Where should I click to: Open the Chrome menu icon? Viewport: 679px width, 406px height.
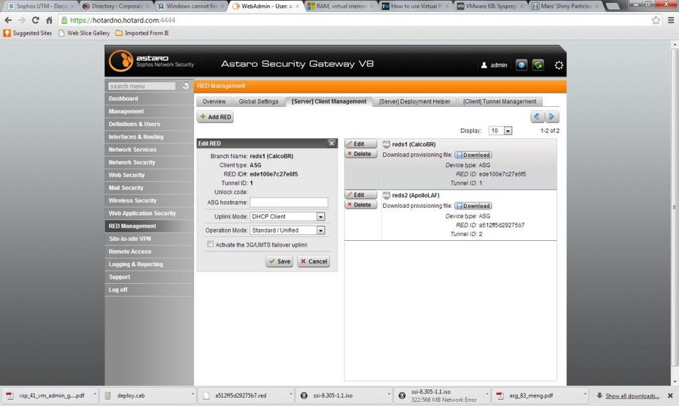tap(671, 20)
